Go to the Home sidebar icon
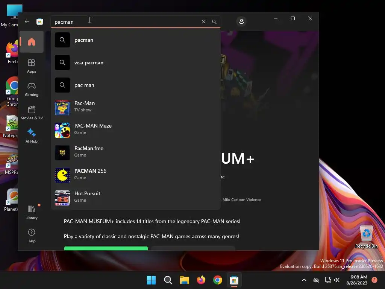 point(32,42)
